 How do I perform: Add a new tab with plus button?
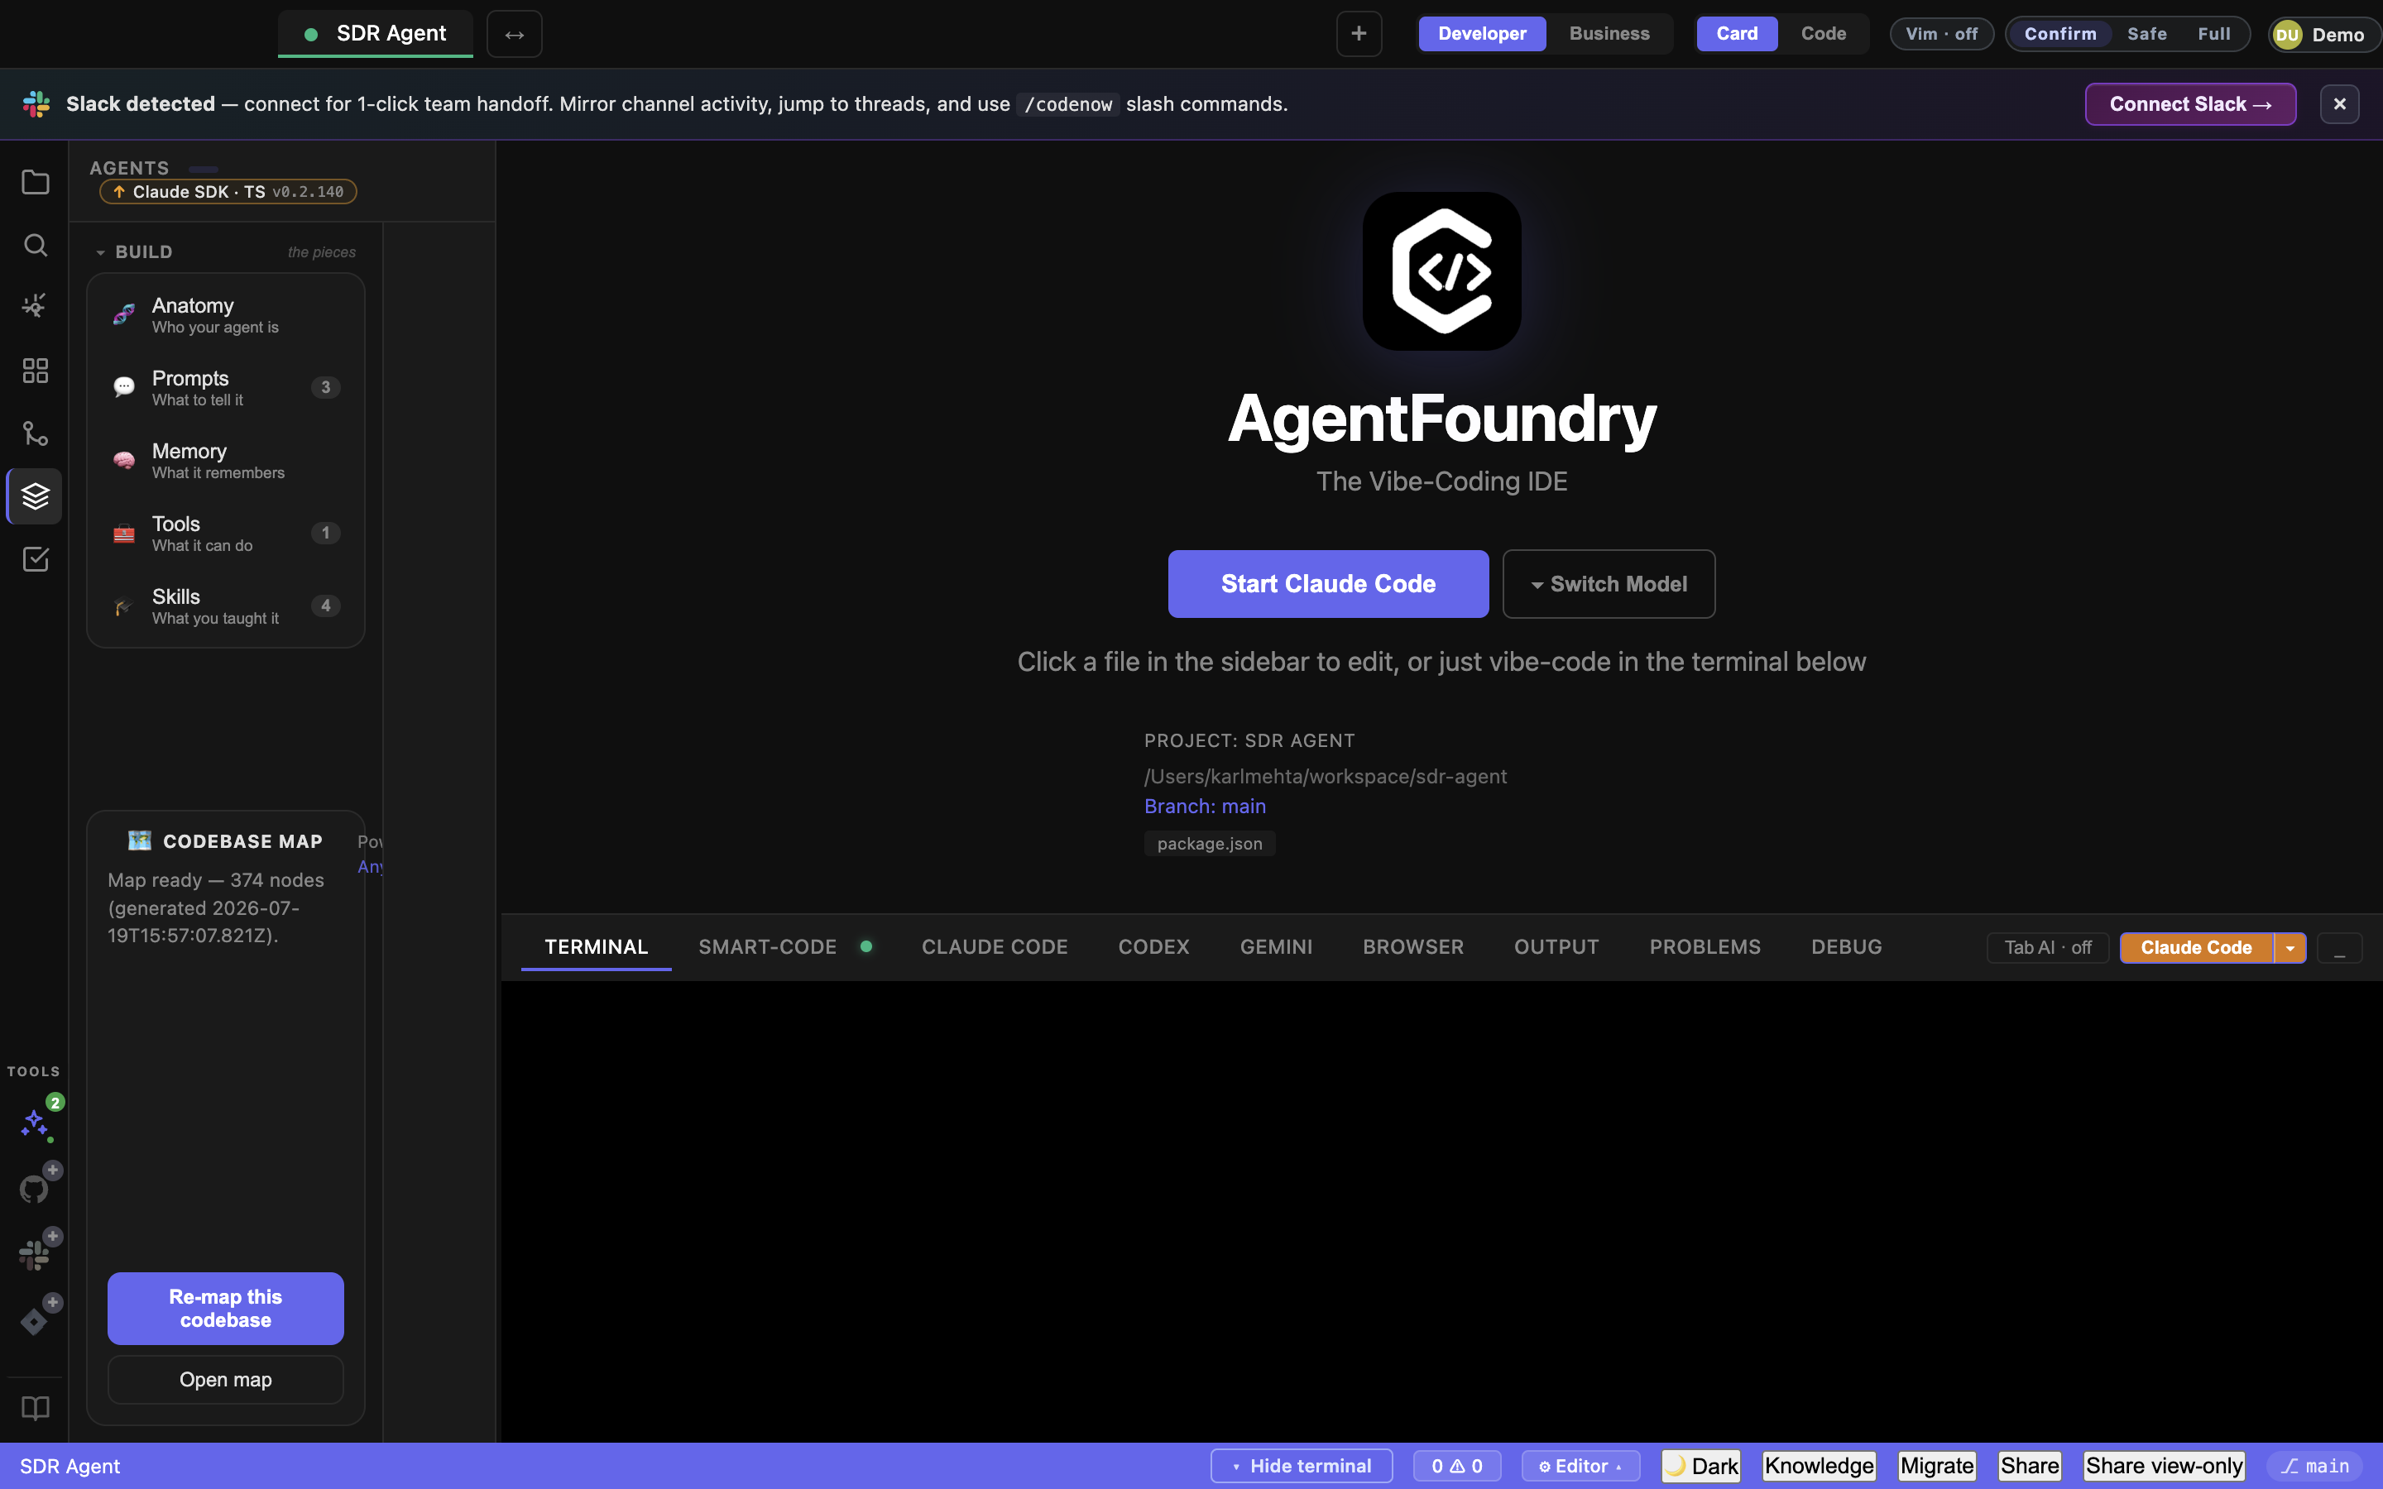tap(1359, 33)
